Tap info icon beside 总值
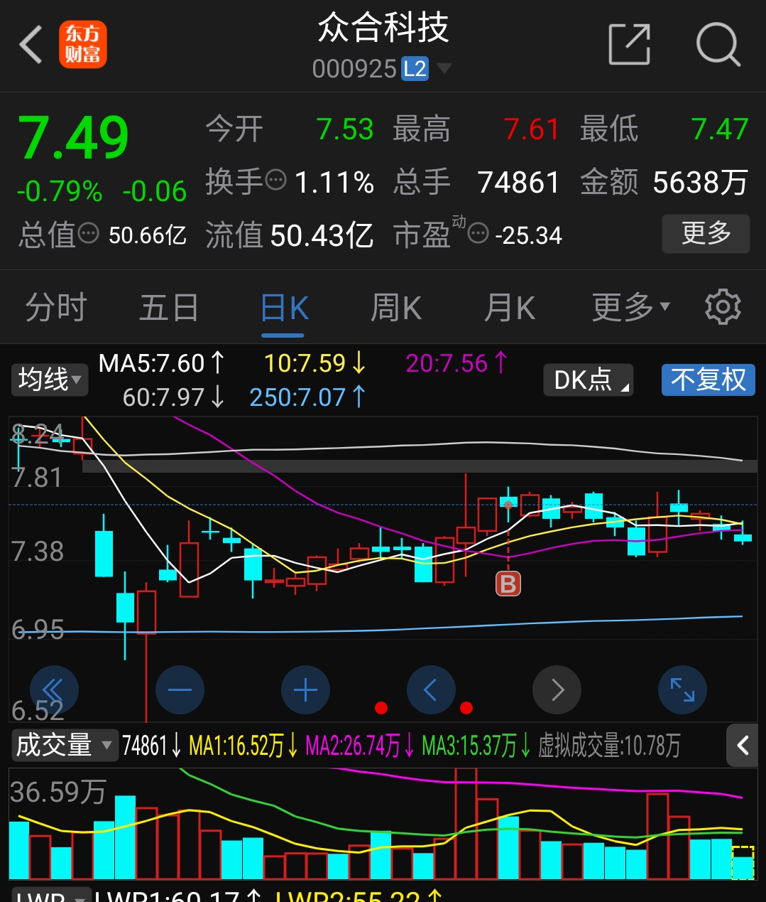This screenshot has height=902, width=766. point(89,232)
